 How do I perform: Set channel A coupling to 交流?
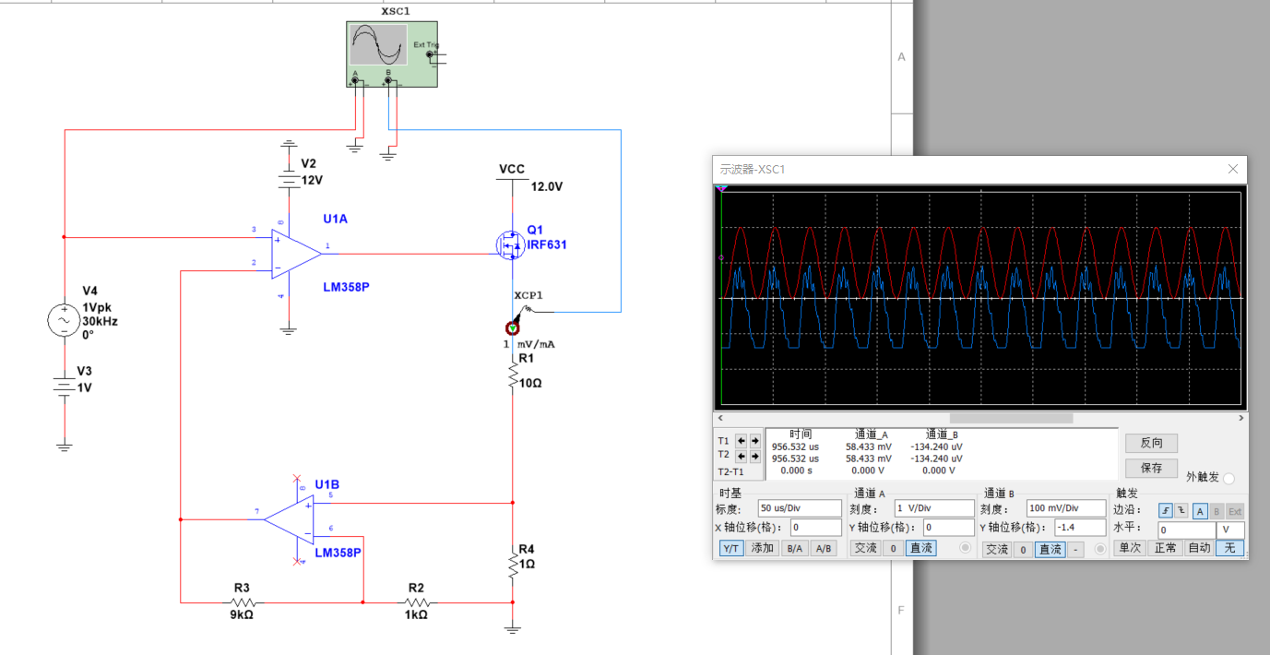[x=865, y=548]
